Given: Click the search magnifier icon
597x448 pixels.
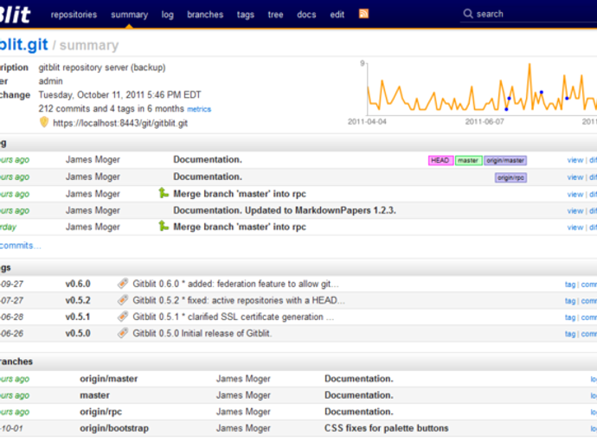Looking at the screenshot, I should click(468, 14).
